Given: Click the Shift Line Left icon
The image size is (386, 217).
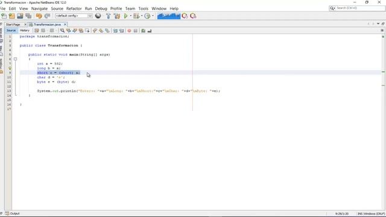Looking at the screenshot, I should pos(115,31).
